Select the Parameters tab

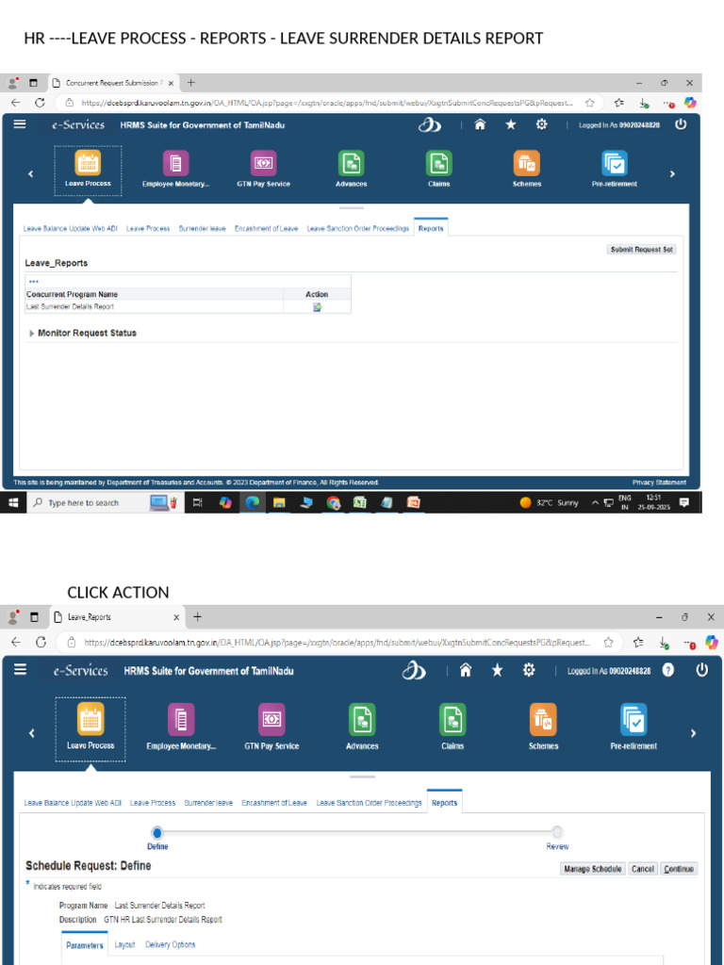pos(85,945)
